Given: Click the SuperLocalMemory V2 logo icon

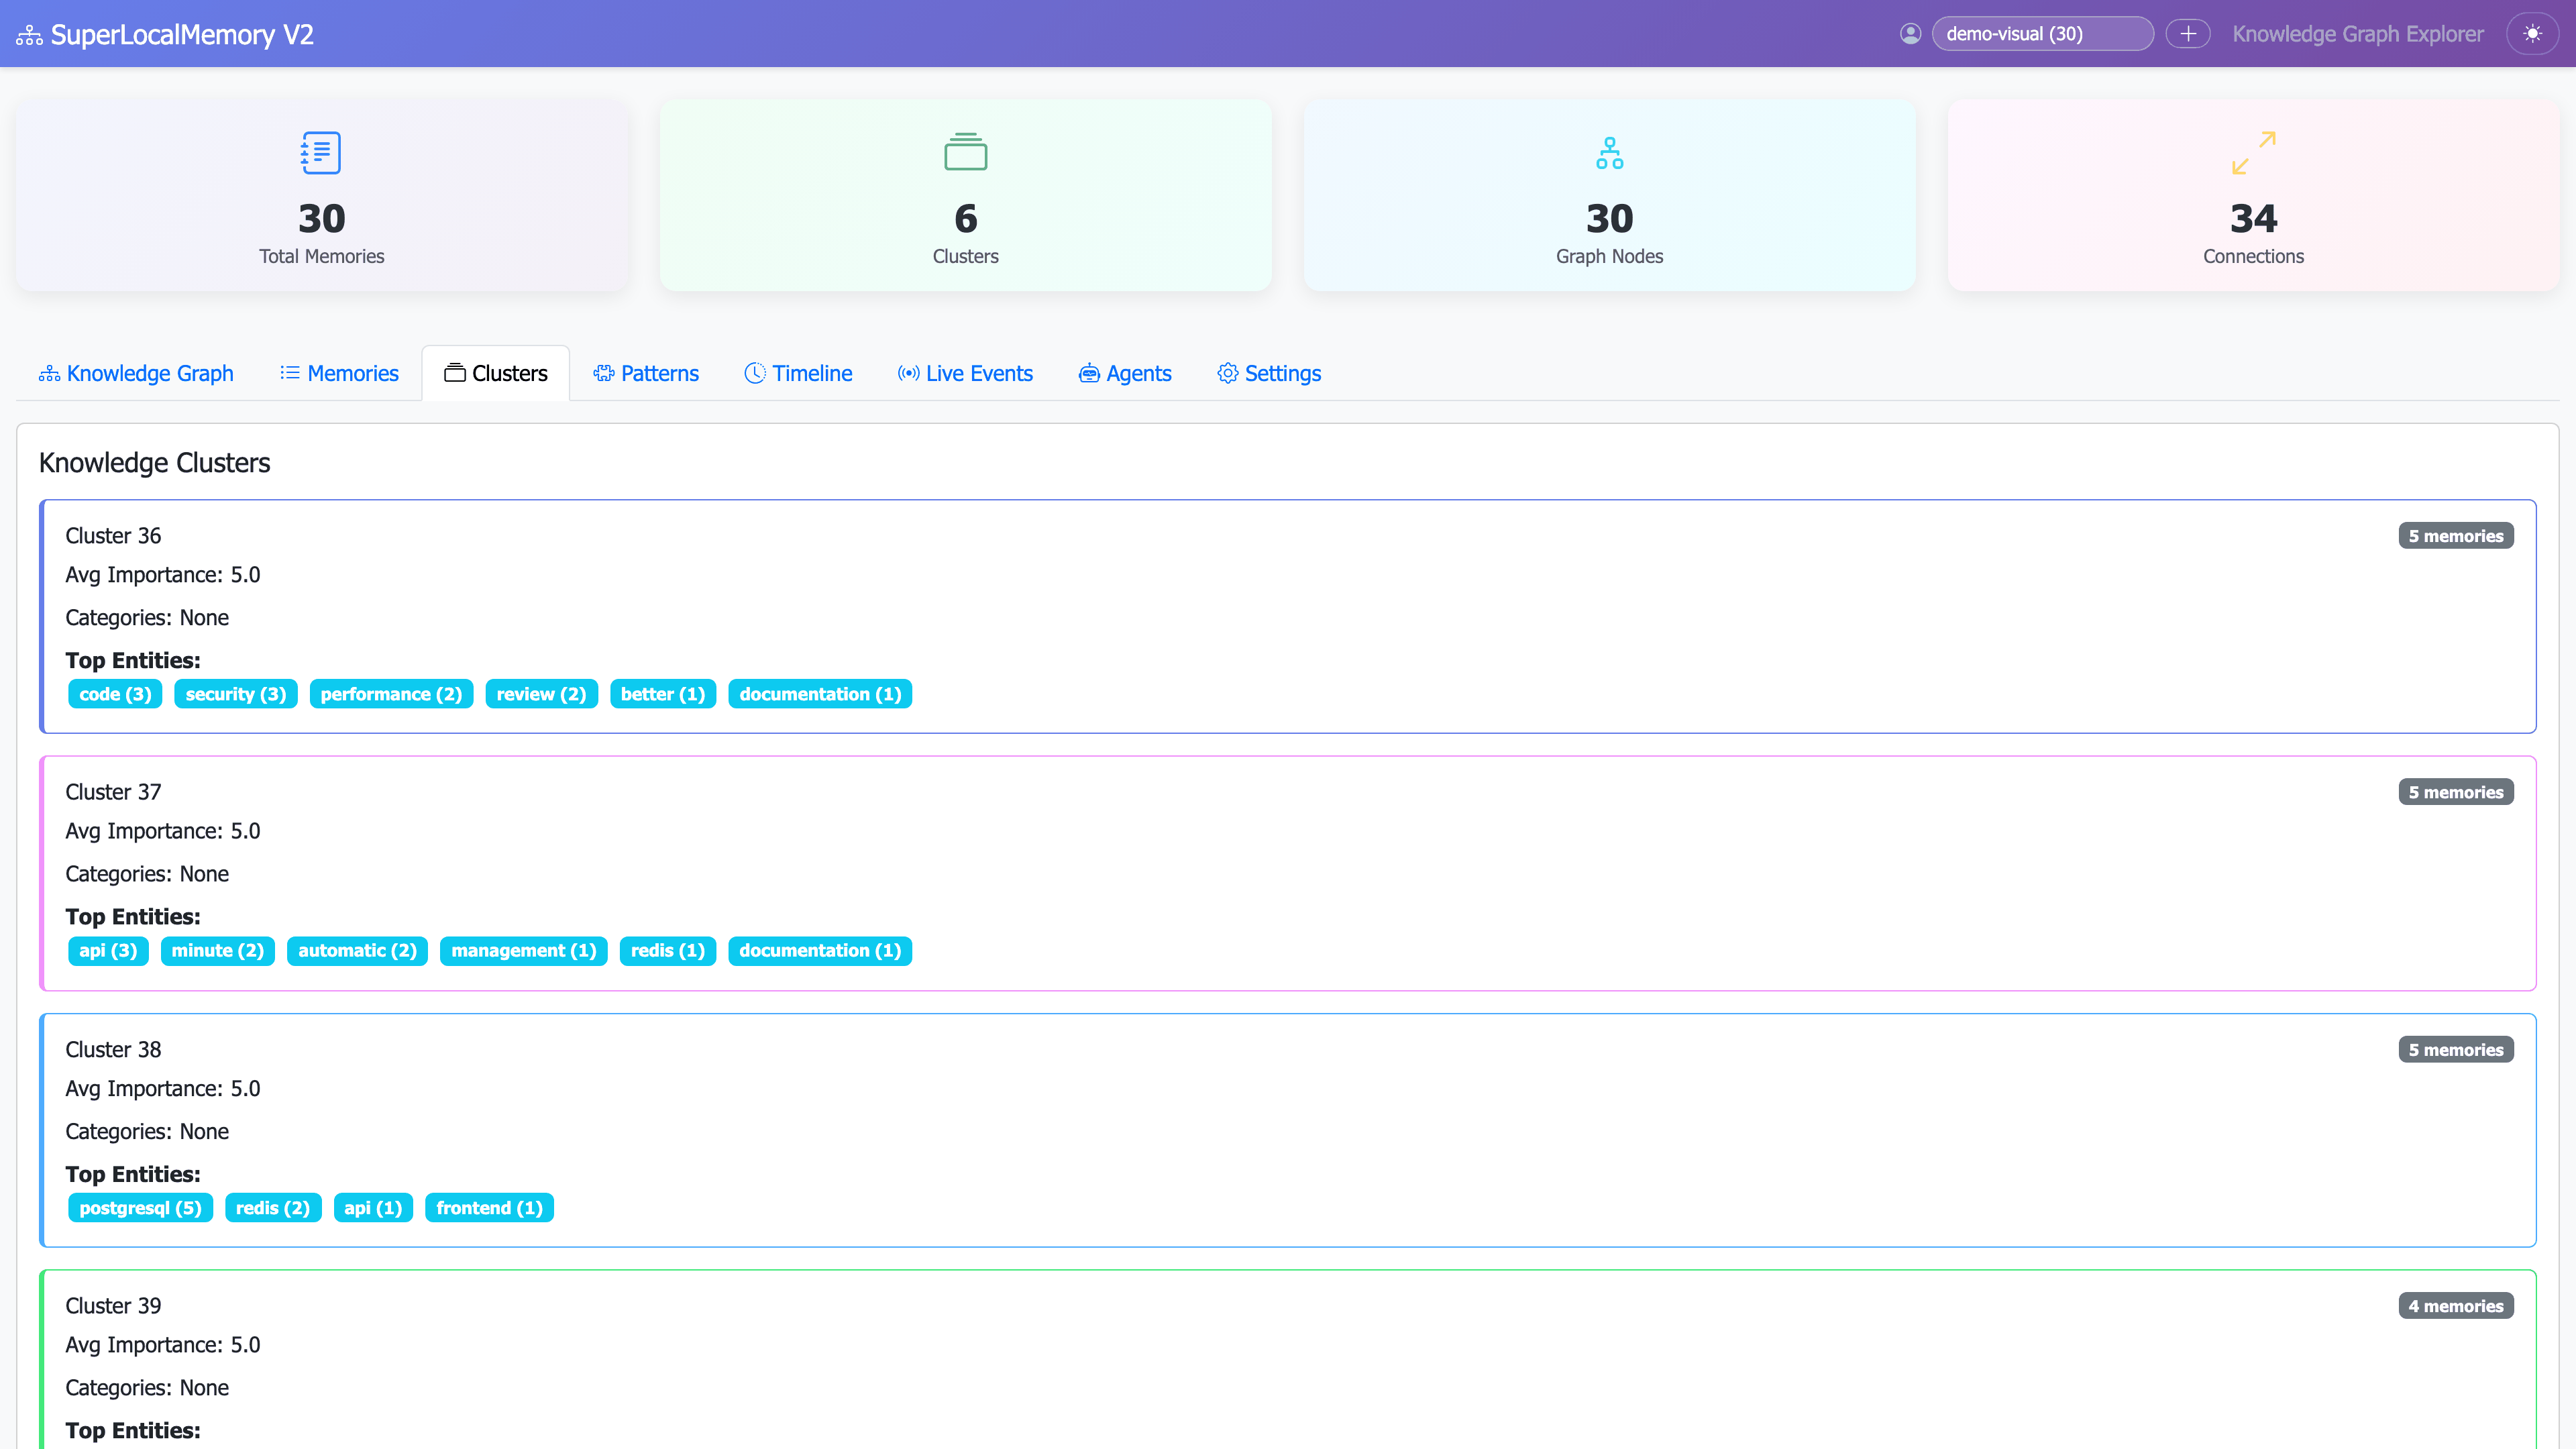Looking at the screenshot, I should click(29, 35).
